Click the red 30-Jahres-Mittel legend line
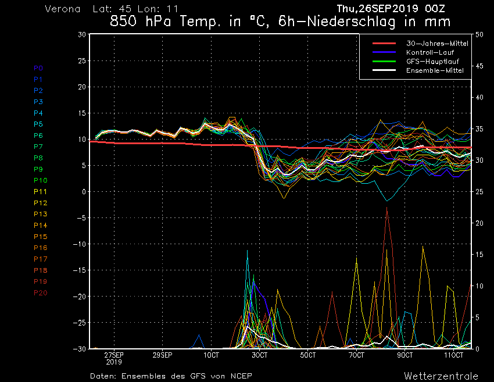This screenshot has height=382, width=494. click(384, 43)
